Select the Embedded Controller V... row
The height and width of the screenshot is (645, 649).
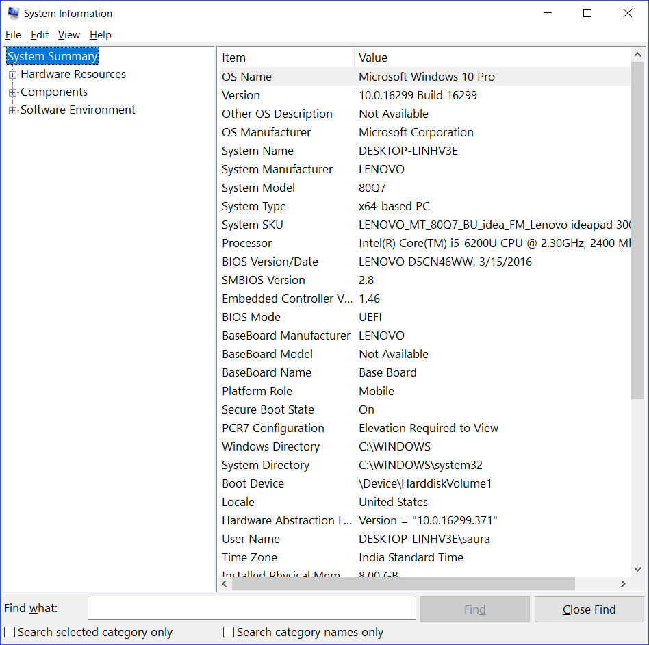tap(425, 299)
